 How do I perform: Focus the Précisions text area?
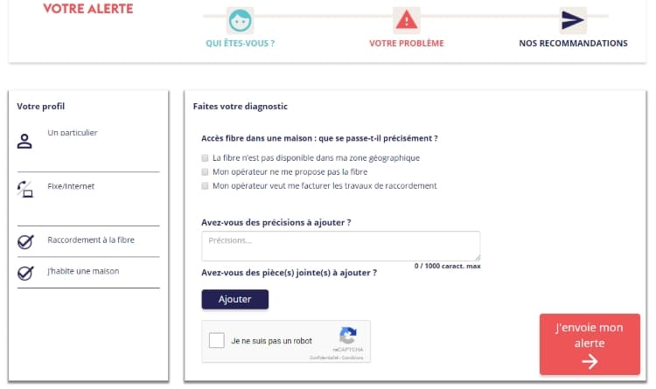pos(341,246)
